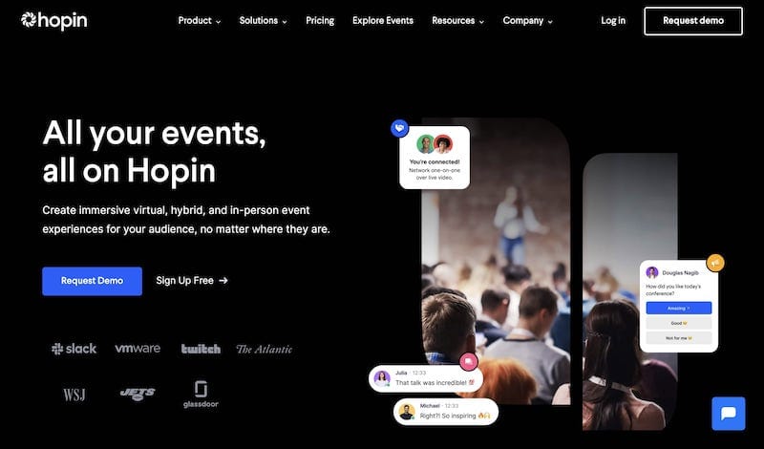The image size is (764, 449).
Task: Click the WSJ logo
Action: 74,395
